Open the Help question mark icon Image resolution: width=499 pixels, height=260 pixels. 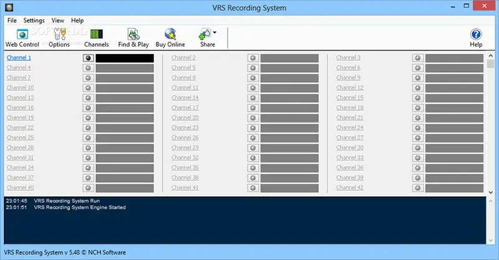476,34
